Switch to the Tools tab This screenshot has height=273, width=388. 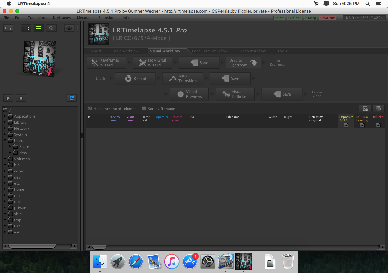coord(282,51)
